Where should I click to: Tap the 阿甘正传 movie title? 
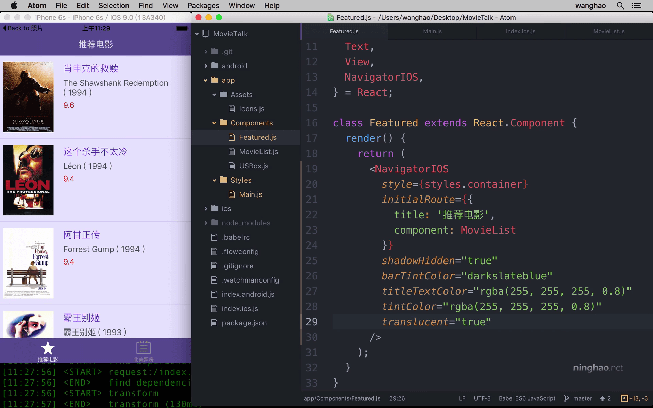(x=82, y=235)
